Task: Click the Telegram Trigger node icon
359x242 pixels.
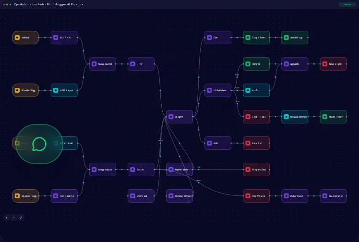Action: click(x=17, y=196)
